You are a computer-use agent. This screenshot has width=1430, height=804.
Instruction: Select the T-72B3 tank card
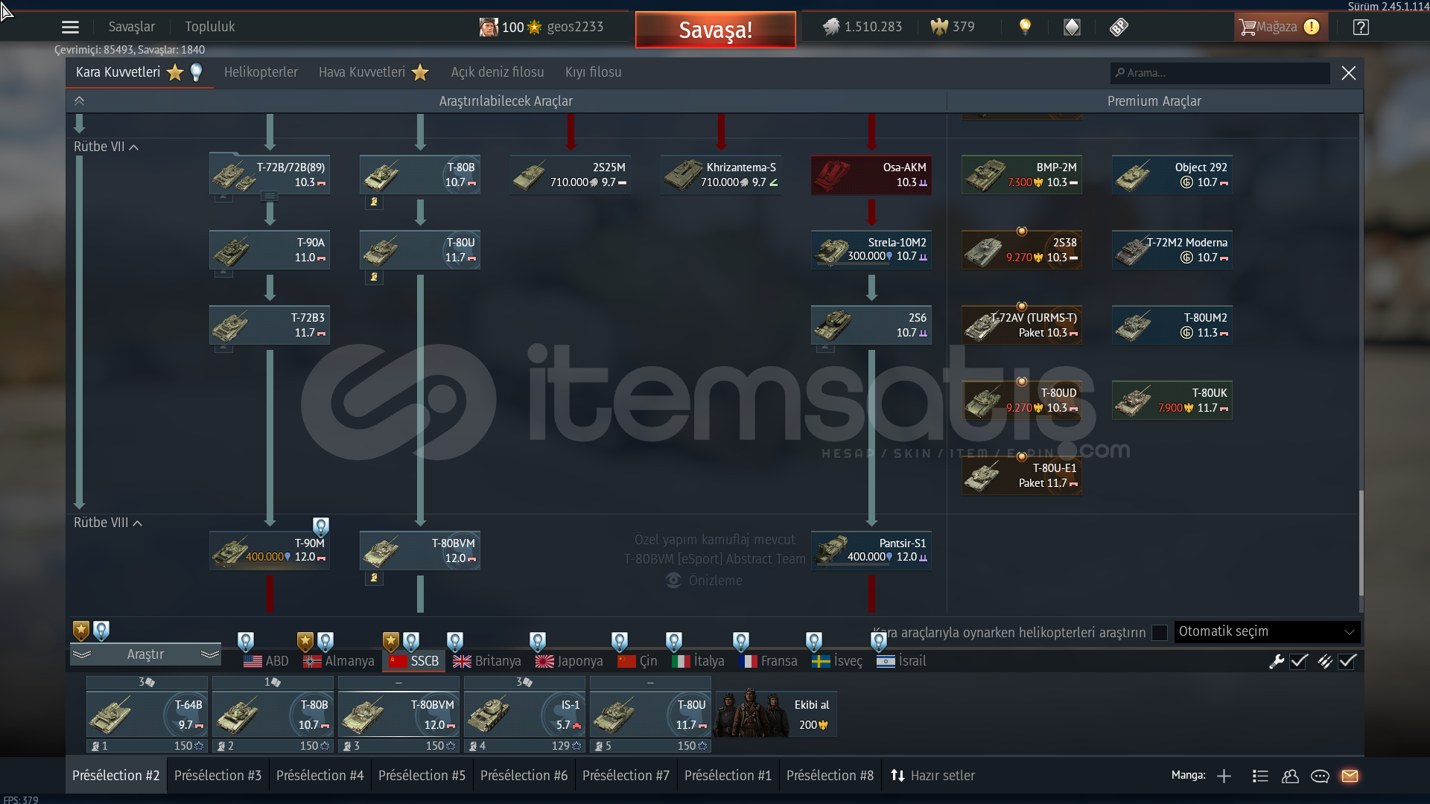point(270,325)
